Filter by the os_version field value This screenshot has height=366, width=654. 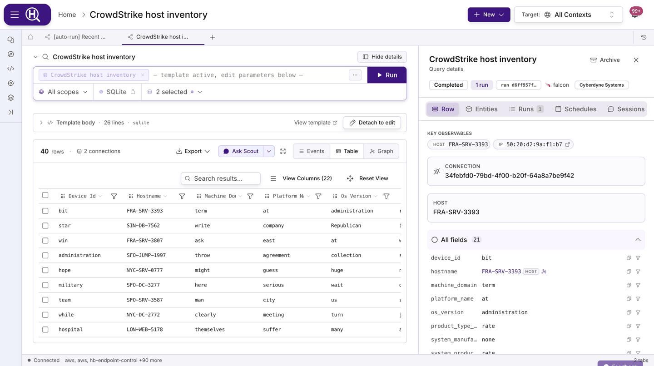(638, 312)
